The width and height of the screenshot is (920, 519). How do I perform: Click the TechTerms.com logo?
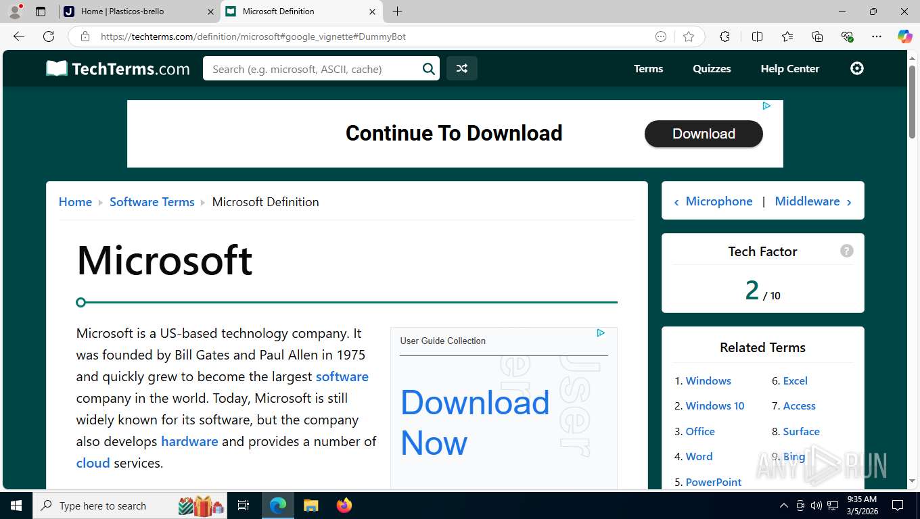(118, 68)
